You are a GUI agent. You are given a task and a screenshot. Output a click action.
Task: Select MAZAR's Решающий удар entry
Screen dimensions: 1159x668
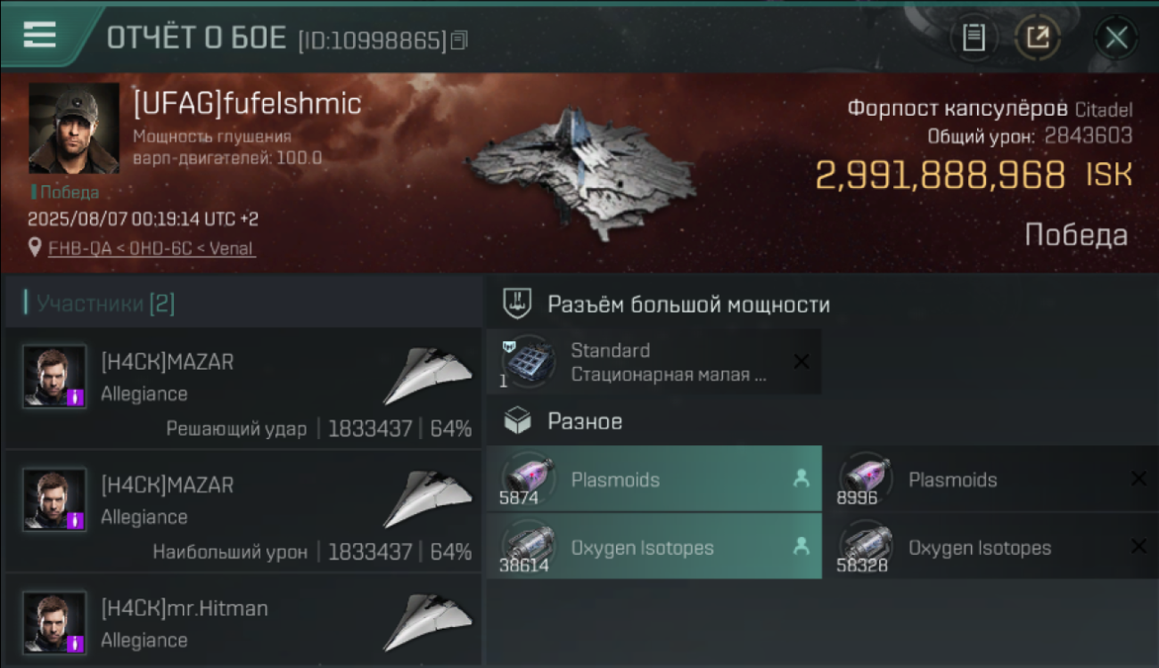242,387
